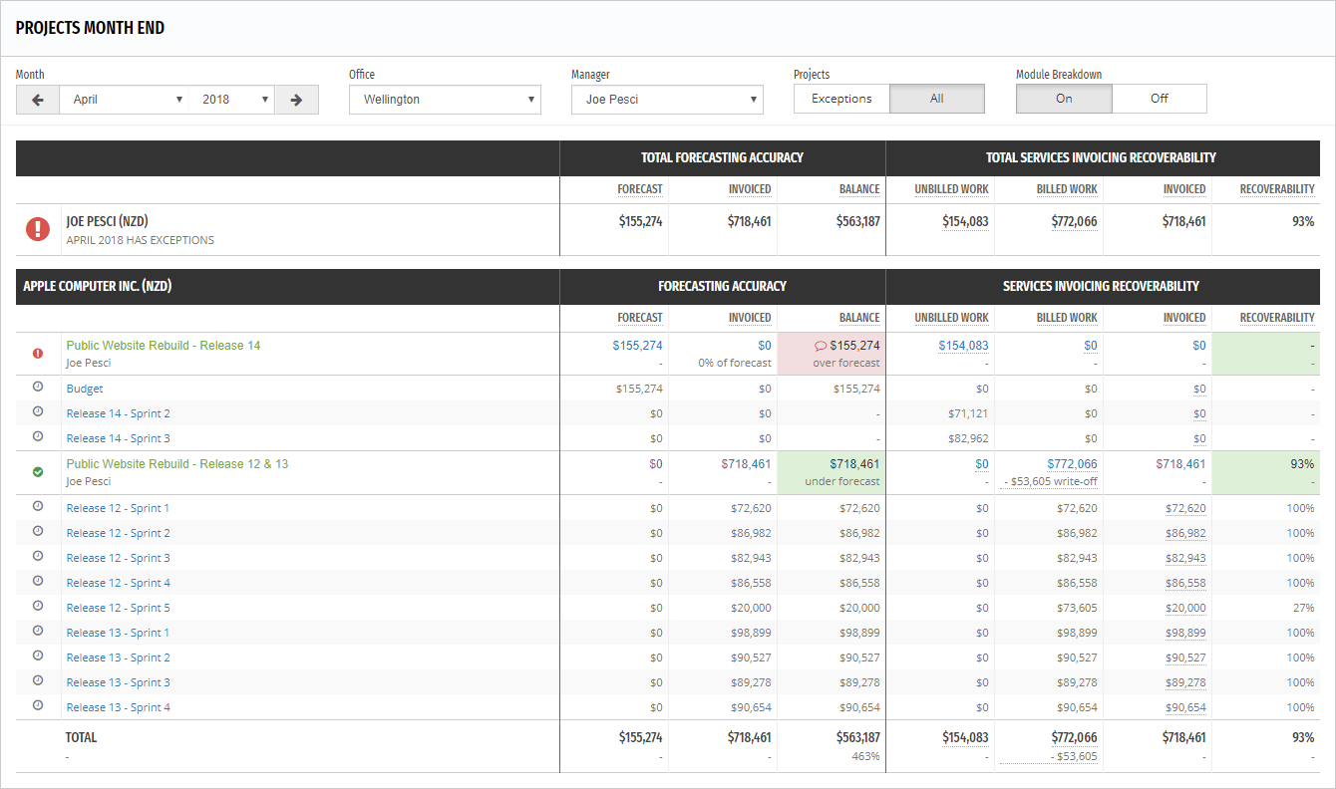
Task: Click Release 14 unbilled work $154,083 link
Action: (x=963, y=346)
